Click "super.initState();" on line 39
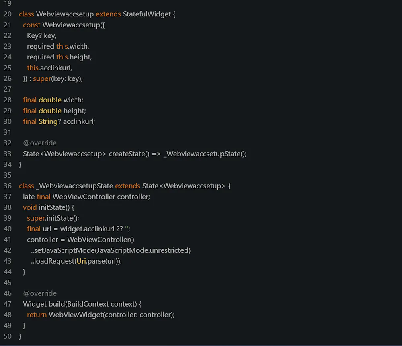 (53, 218)
